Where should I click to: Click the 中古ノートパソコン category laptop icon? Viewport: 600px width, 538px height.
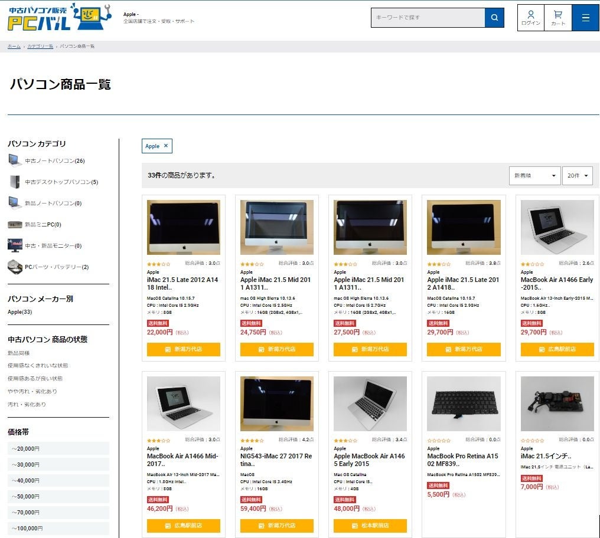click(15, 160)
